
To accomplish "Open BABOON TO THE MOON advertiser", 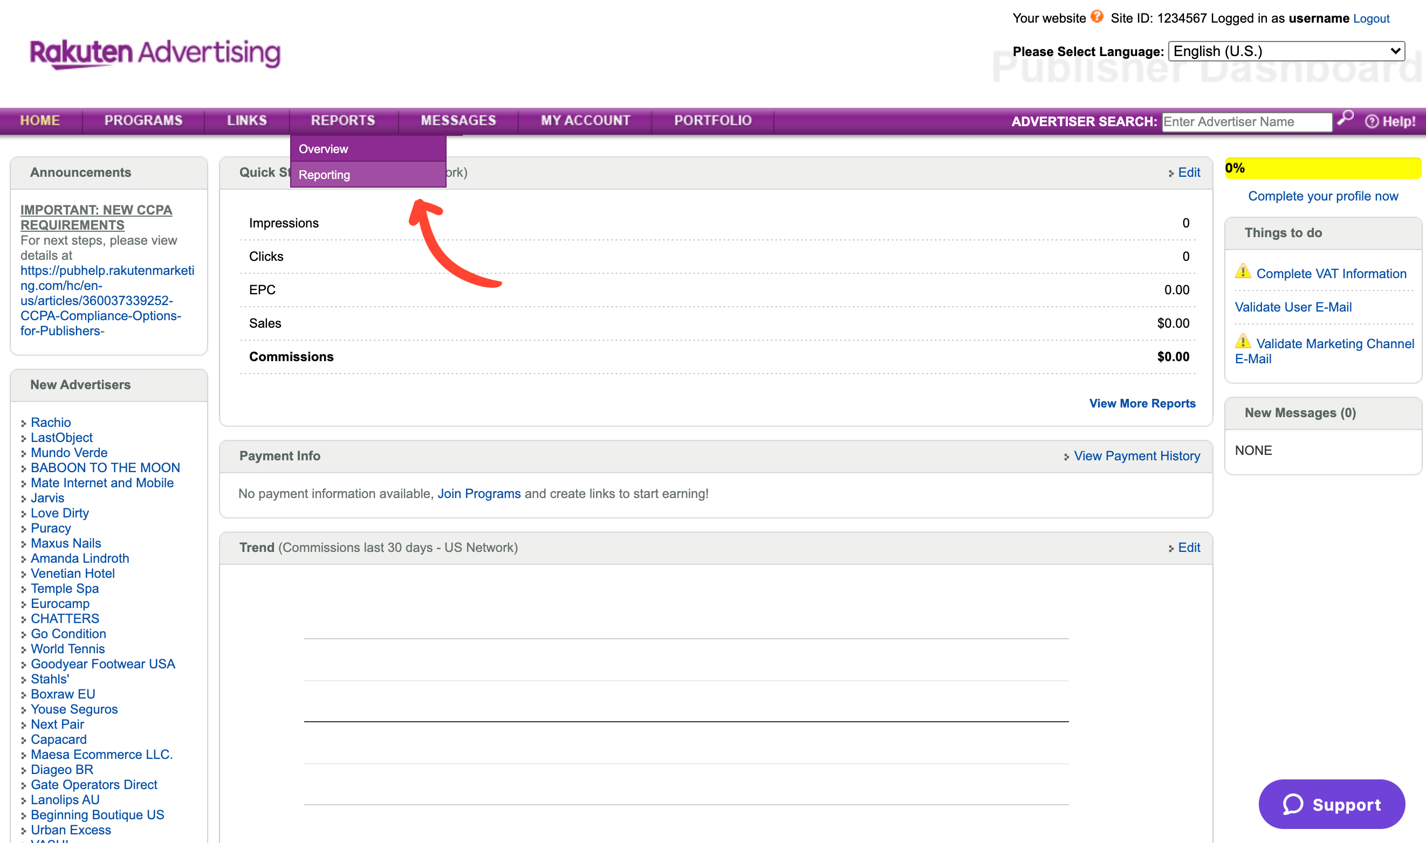I will (x=105, y=467).
